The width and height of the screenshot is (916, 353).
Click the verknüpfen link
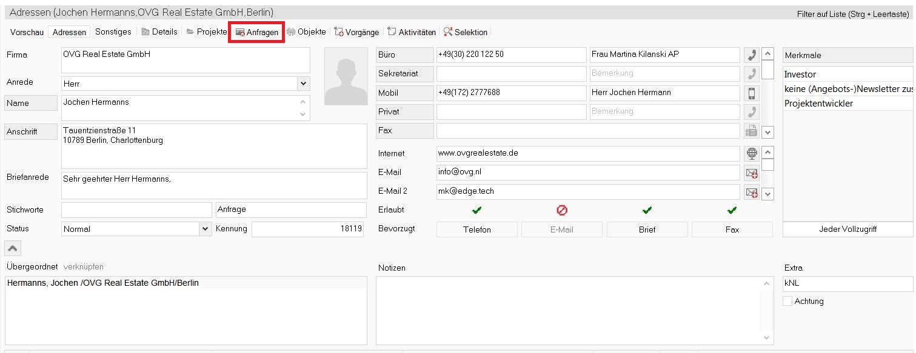point(83,267)
